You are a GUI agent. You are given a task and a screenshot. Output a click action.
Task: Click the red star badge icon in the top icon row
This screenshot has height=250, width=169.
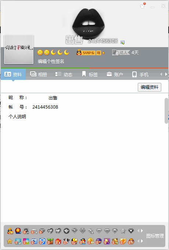18,231
